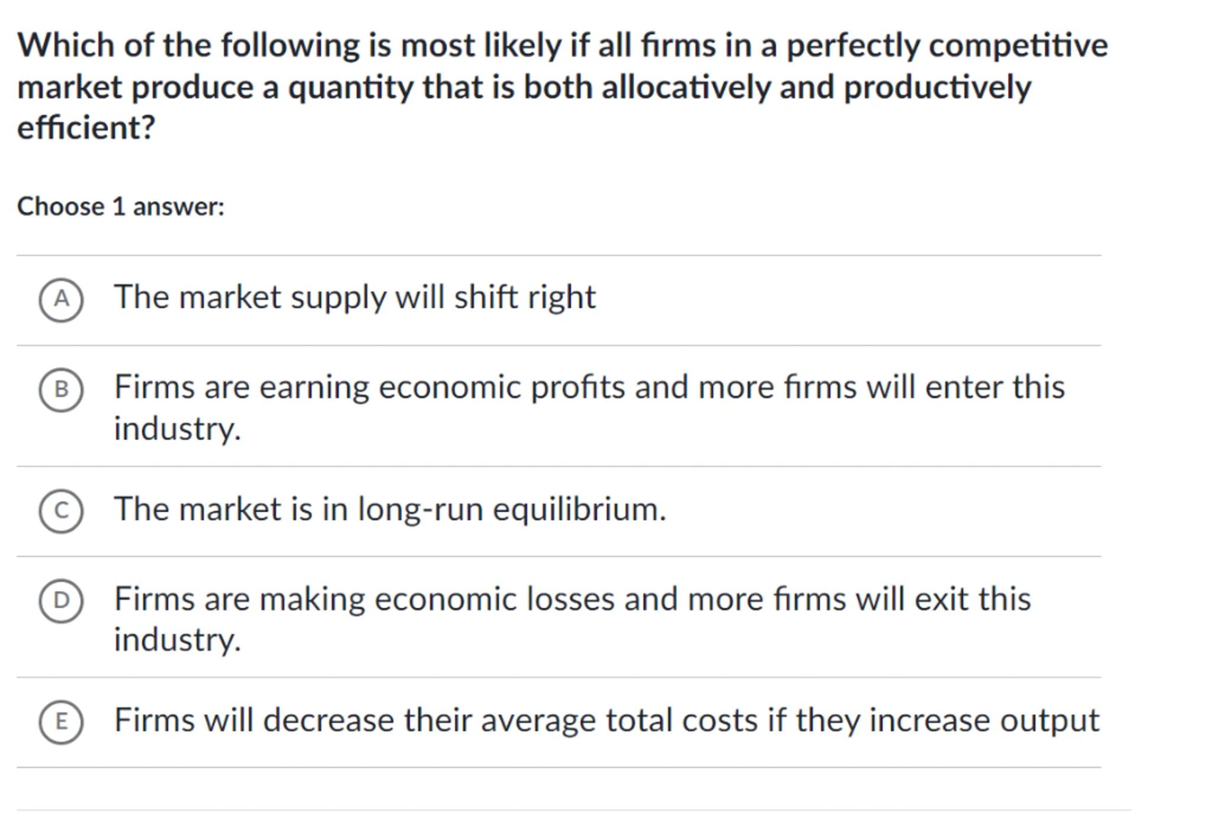Viewport: 1213px width, 820px height.
Task: Pick "The market is in long-run equilibrium" text
Action: click(390, 509)
